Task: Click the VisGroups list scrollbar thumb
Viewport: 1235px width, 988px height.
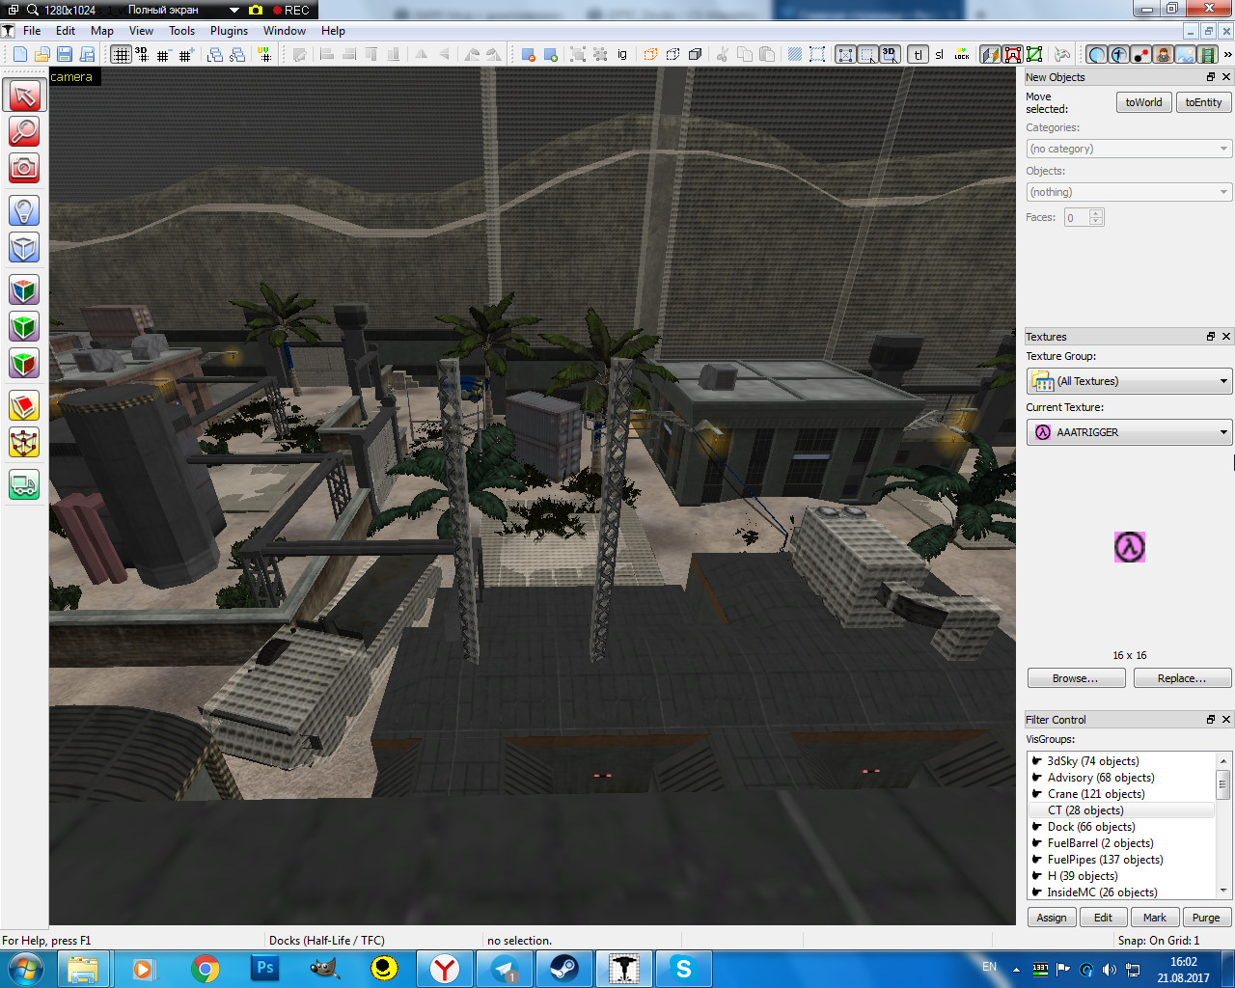Action: [x=1223, y=784]
